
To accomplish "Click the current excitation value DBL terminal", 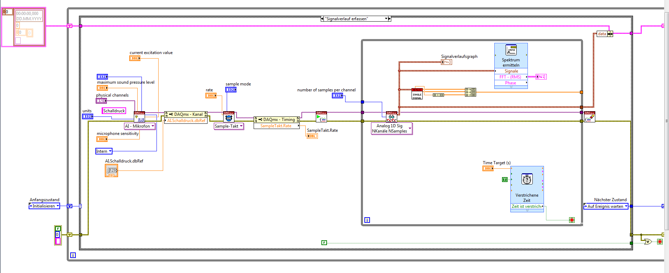I will (x=135, y=58).
